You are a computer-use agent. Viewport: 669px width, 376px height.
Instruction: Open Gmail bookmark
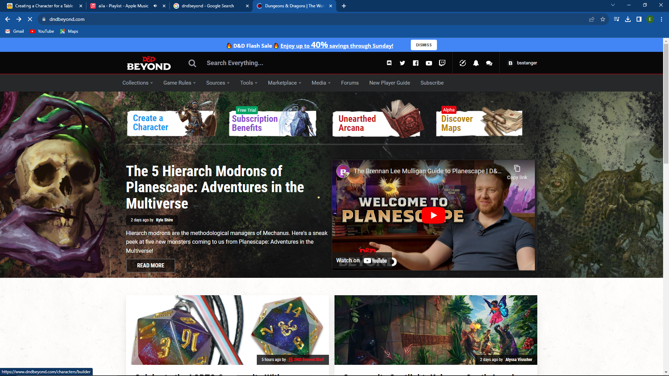(15, 31)
